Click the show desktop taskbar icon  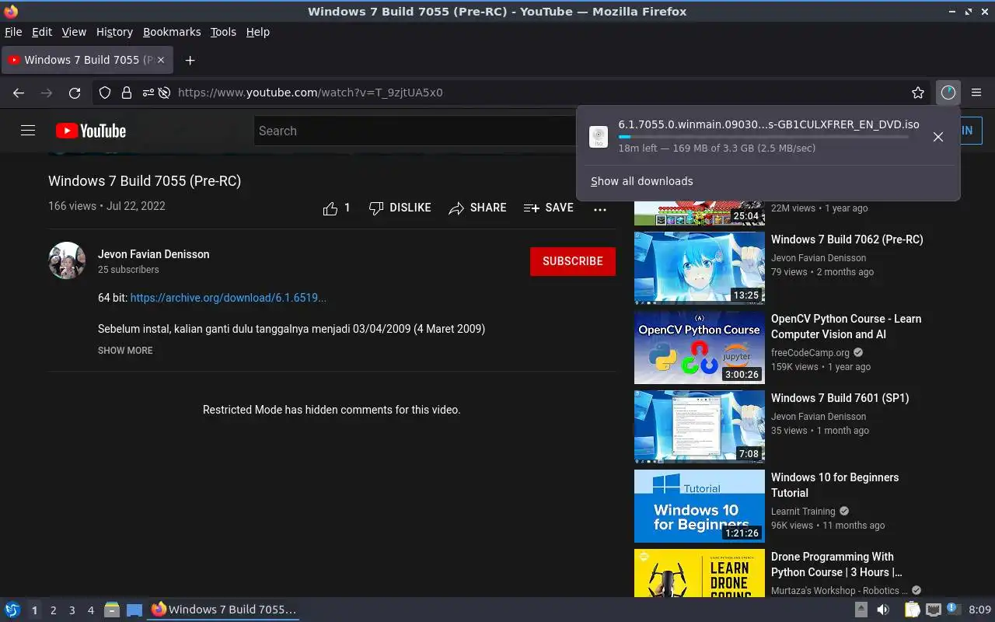(x=134, y=610)
